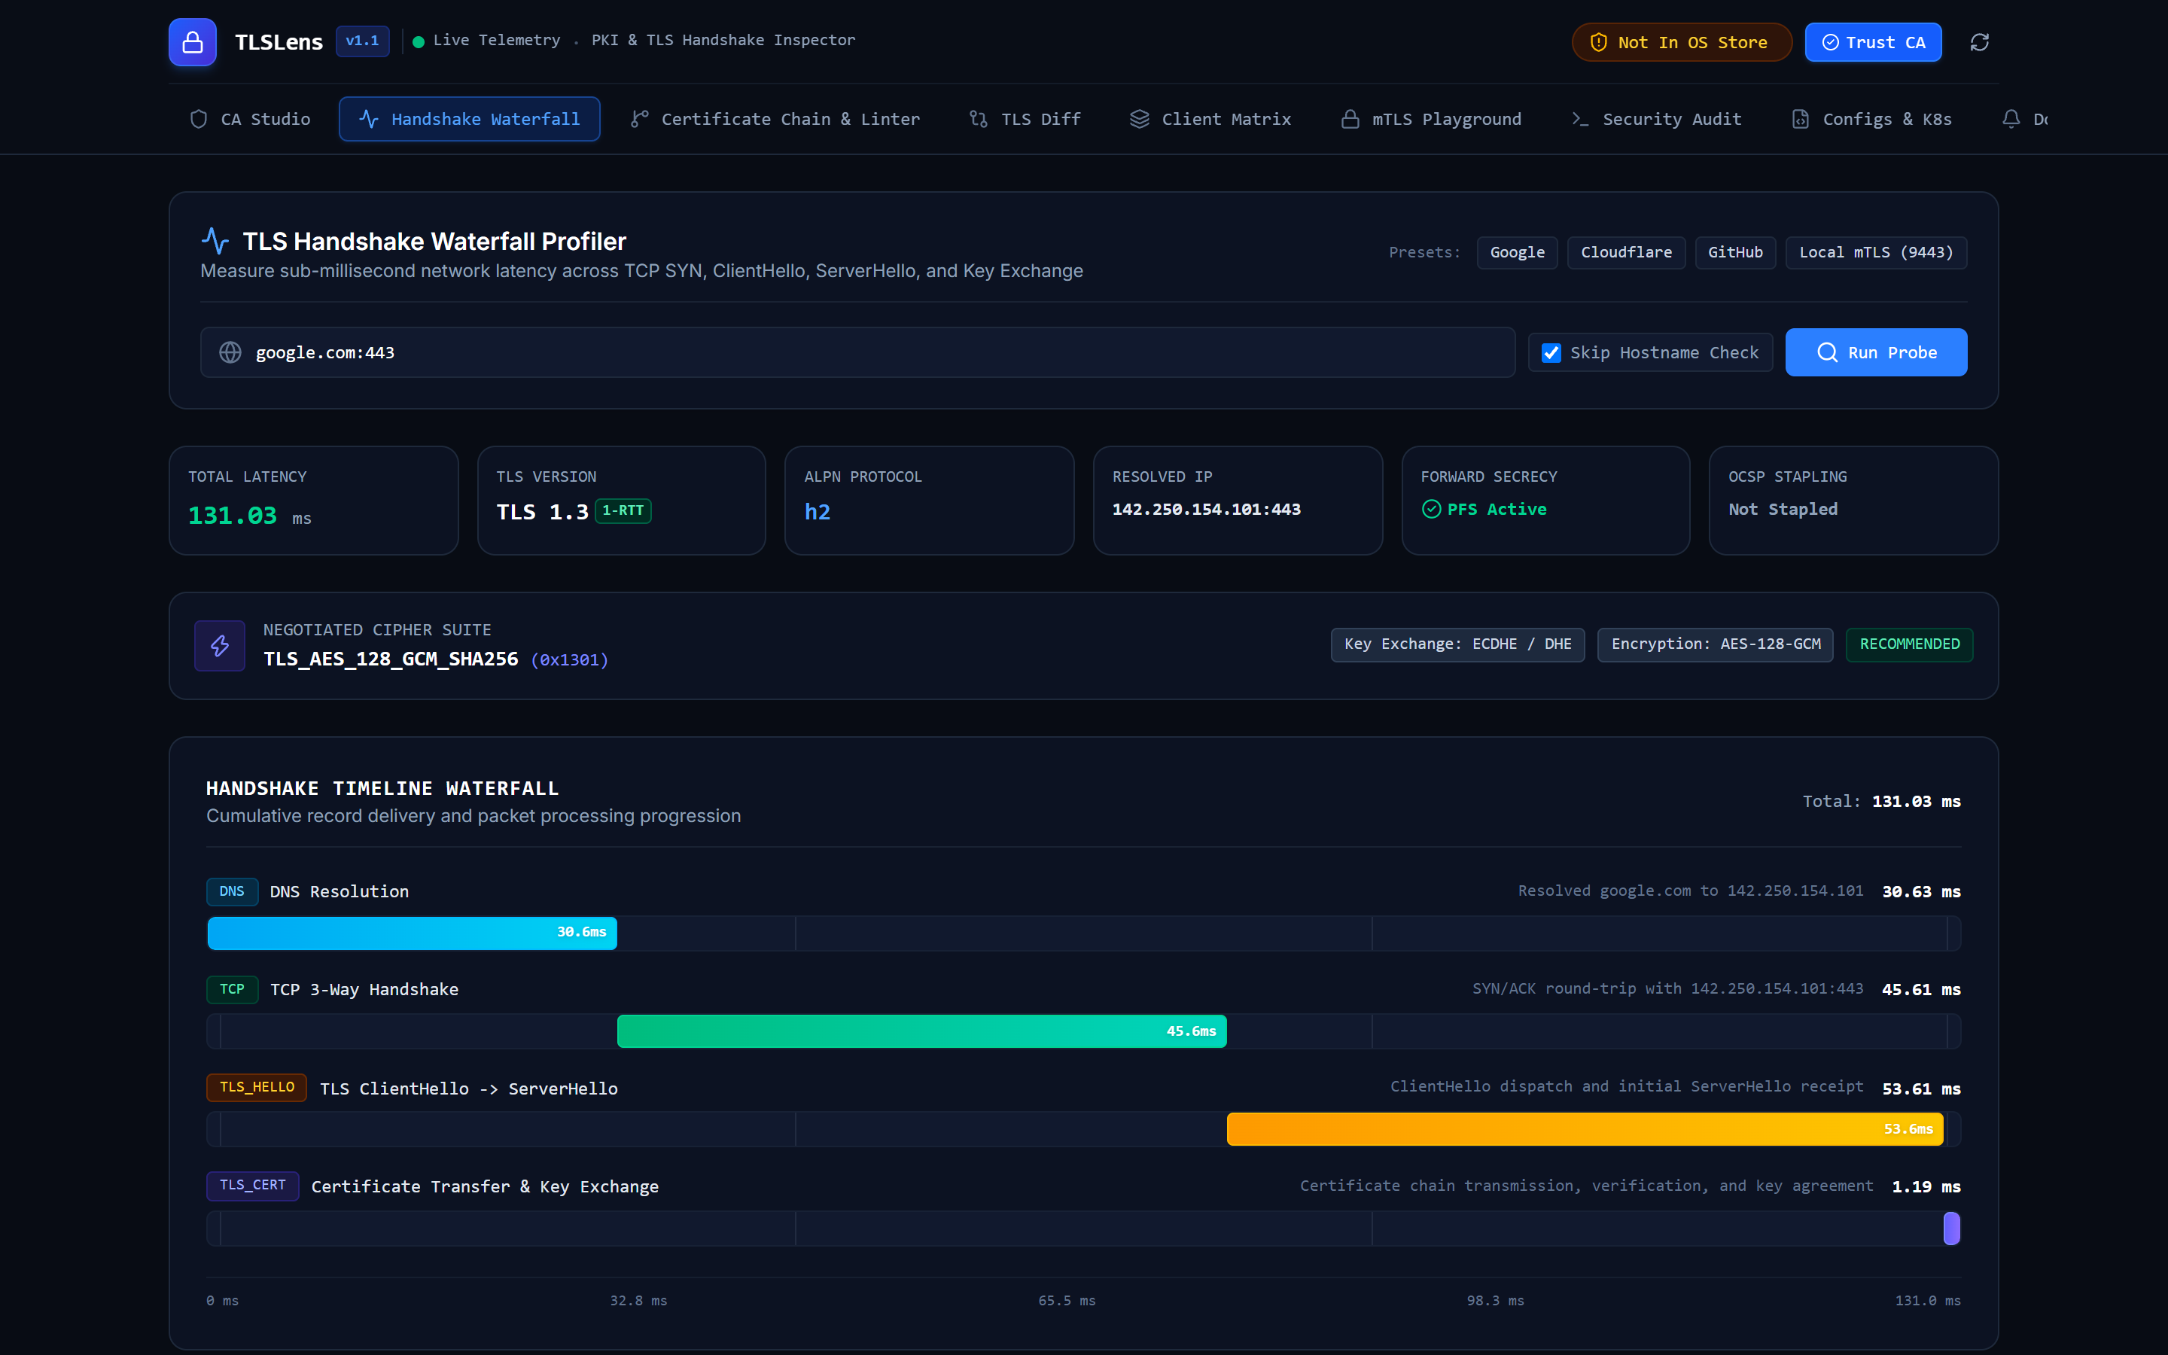Select the Google preset
The width and height of the screenshot is (2168, 1355).
click(x=1517, y=253)
